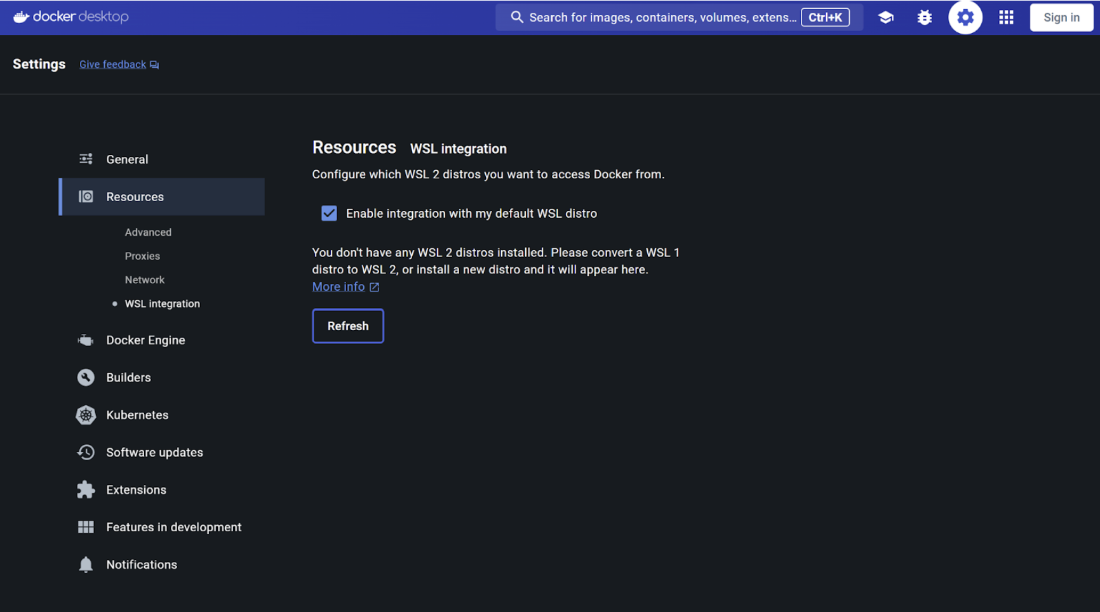Viewport: 1100px width, 612px height.
Task: Open the Troubleshoot bug icon
Action: pos(924,17)
